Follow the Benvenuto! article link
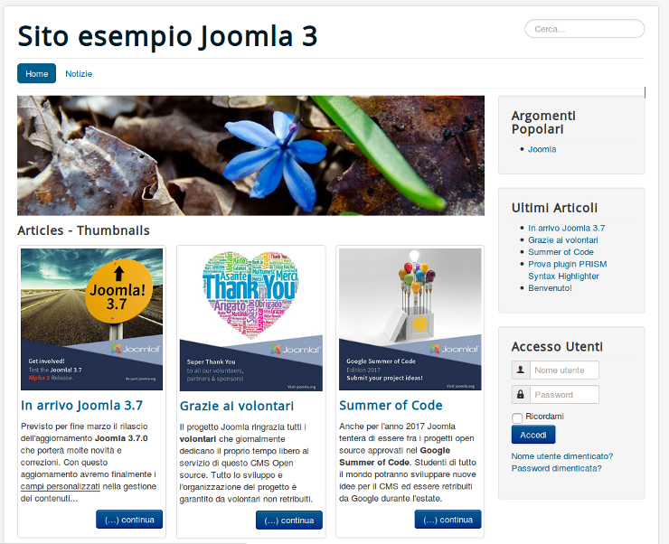Screen dimensions: 669x544 (550, 287)
